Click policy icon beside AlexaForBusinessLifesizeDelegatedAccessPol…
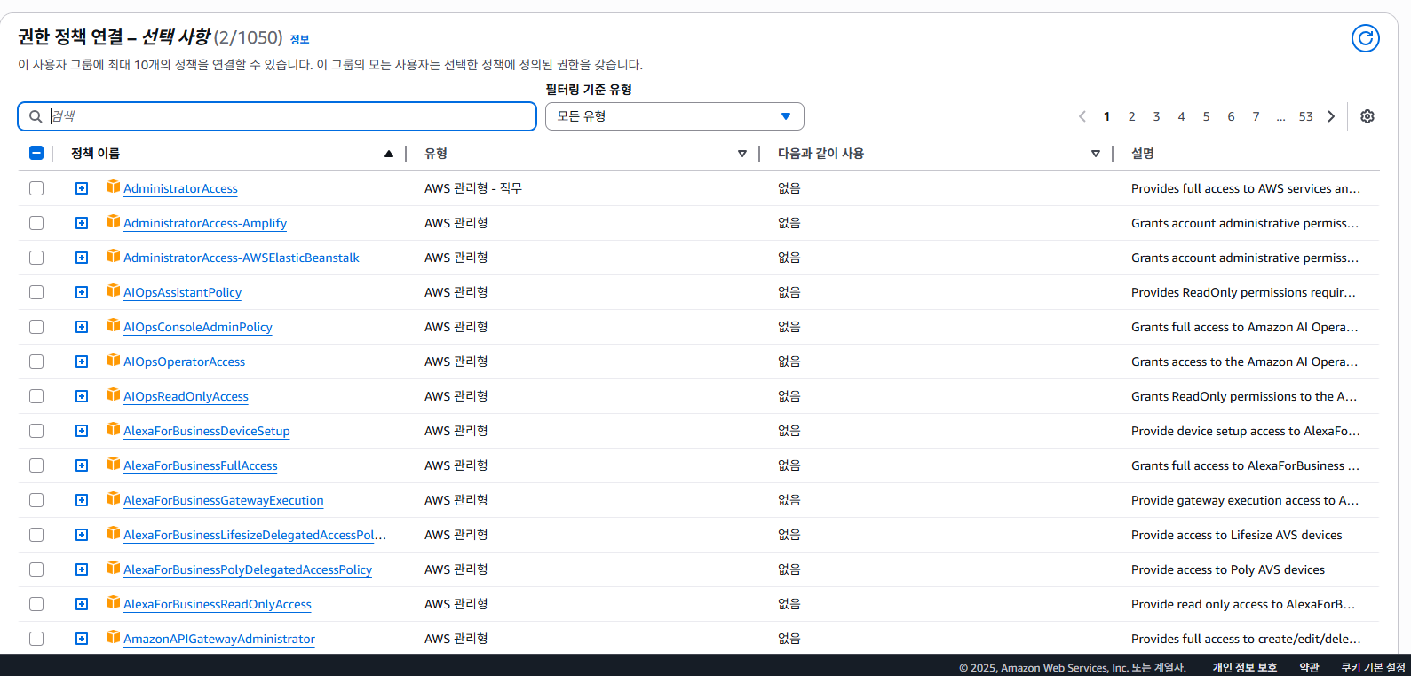The height and width of the screenshot is (676, 1411). (x=113, y=533)
